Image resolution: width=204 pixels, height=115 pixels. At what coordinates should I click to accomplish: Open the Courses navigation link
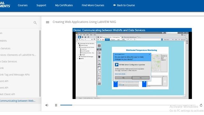[x=23, y=5]
